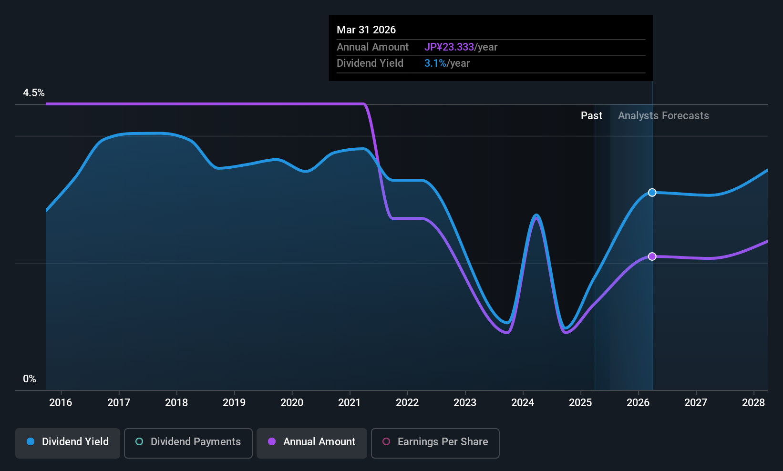Click the 2024 x-axis label
The width and height of the screenshot is (783, 471).
point(523,403)
